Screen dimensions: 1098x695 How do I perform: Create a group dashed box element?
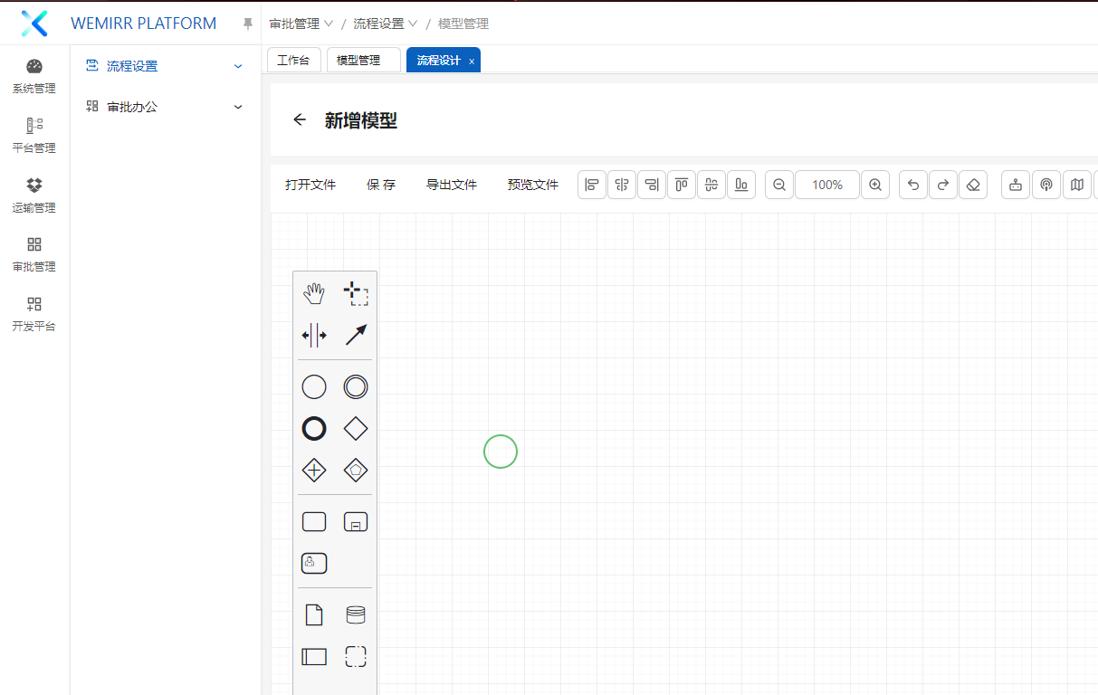(356, 657)
